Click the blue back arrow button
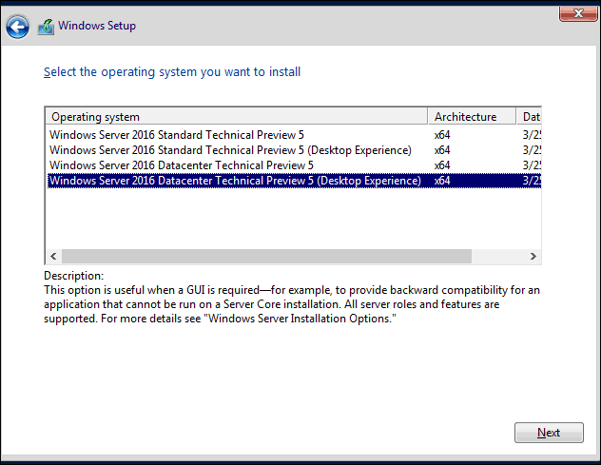 (x=17, y=27)
